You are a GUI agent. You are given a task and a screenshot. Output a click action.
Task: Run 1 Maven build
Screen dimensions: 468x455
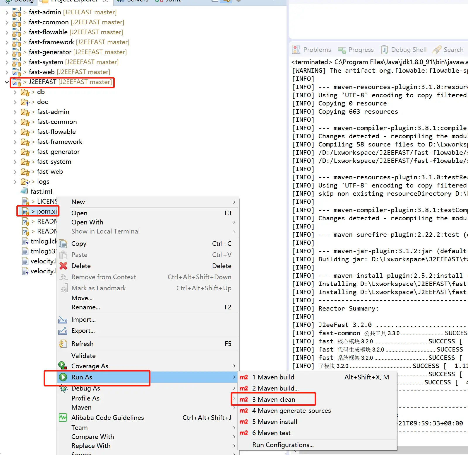click(317, 377)
